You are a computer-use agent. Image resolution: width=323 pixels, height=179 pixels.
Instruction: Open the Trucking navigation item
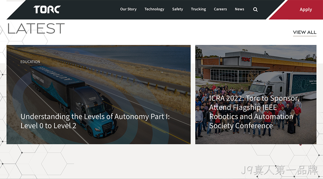(x=198, y=9)
